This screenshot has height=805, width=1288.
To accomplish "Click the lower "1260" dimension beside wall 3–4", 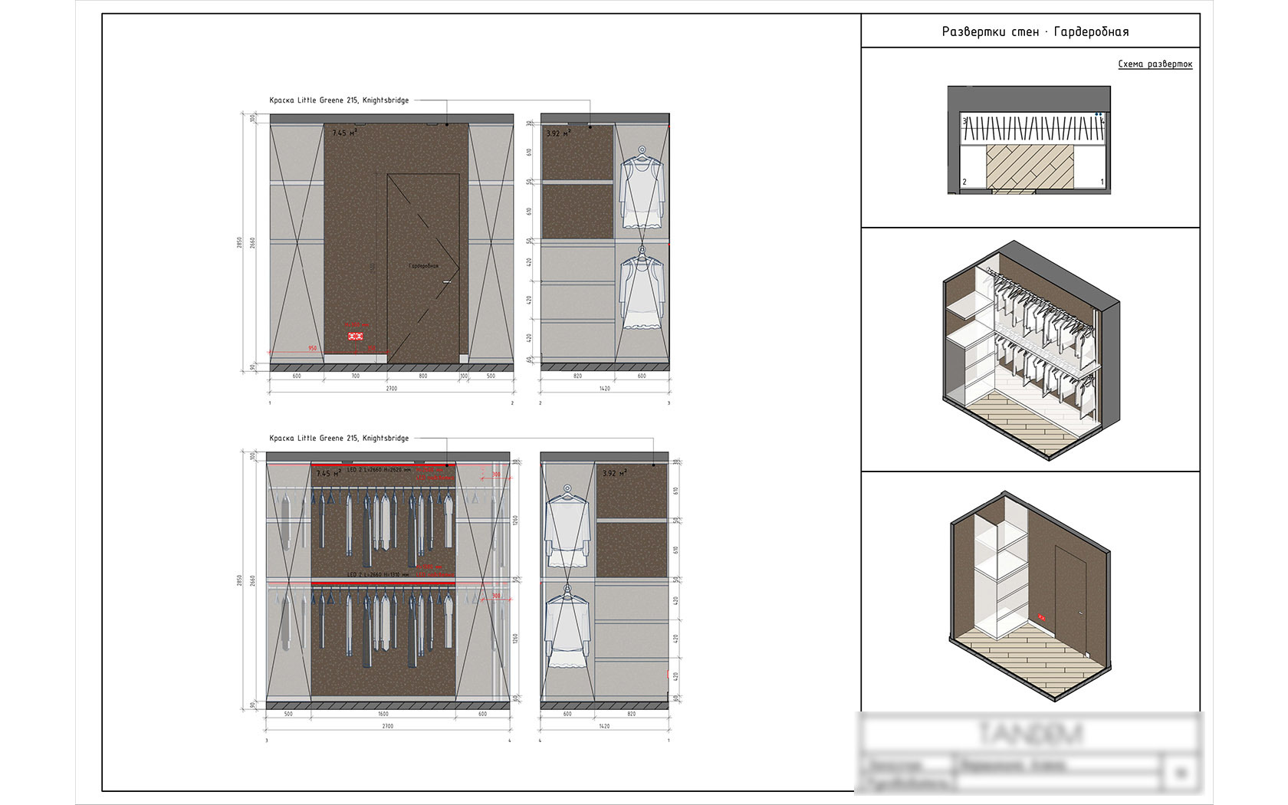I will pos(516,638).
